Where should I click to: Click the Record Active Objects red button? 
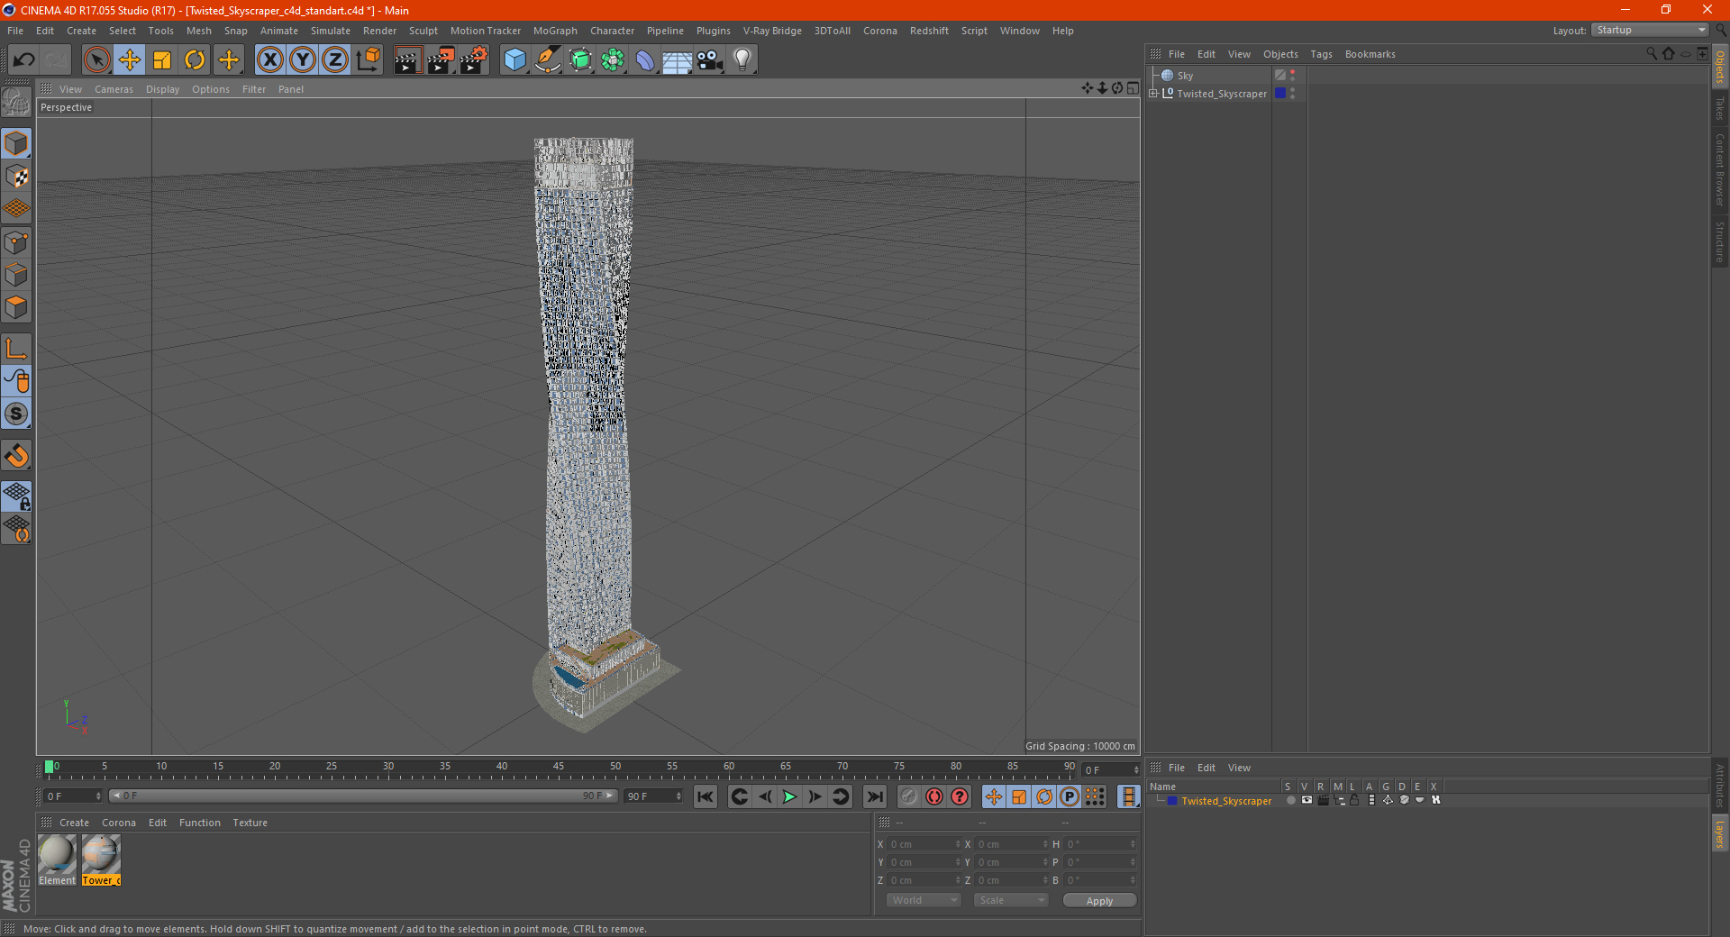click(x=934, y=796)
